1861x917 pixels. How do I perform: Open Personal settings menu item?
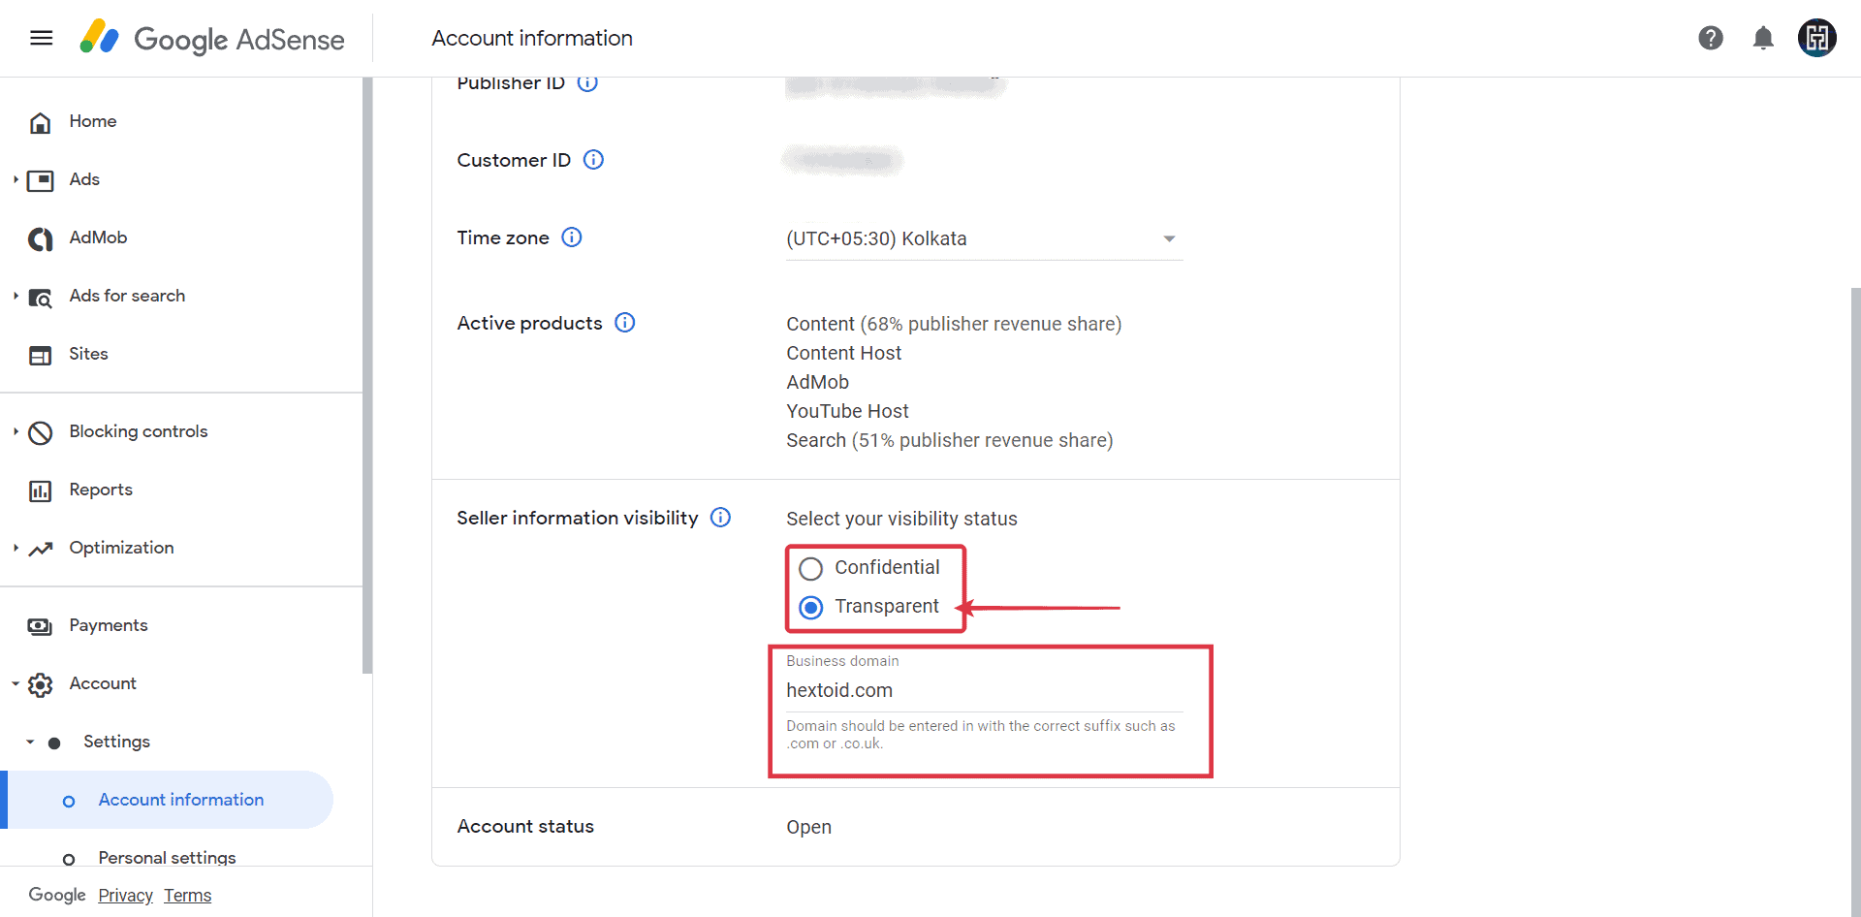click(x=167, y=858)
